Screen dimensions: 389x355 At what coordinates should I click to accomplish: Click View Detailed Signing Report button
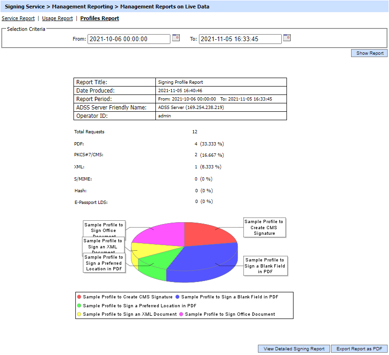[x=294, y=349]
